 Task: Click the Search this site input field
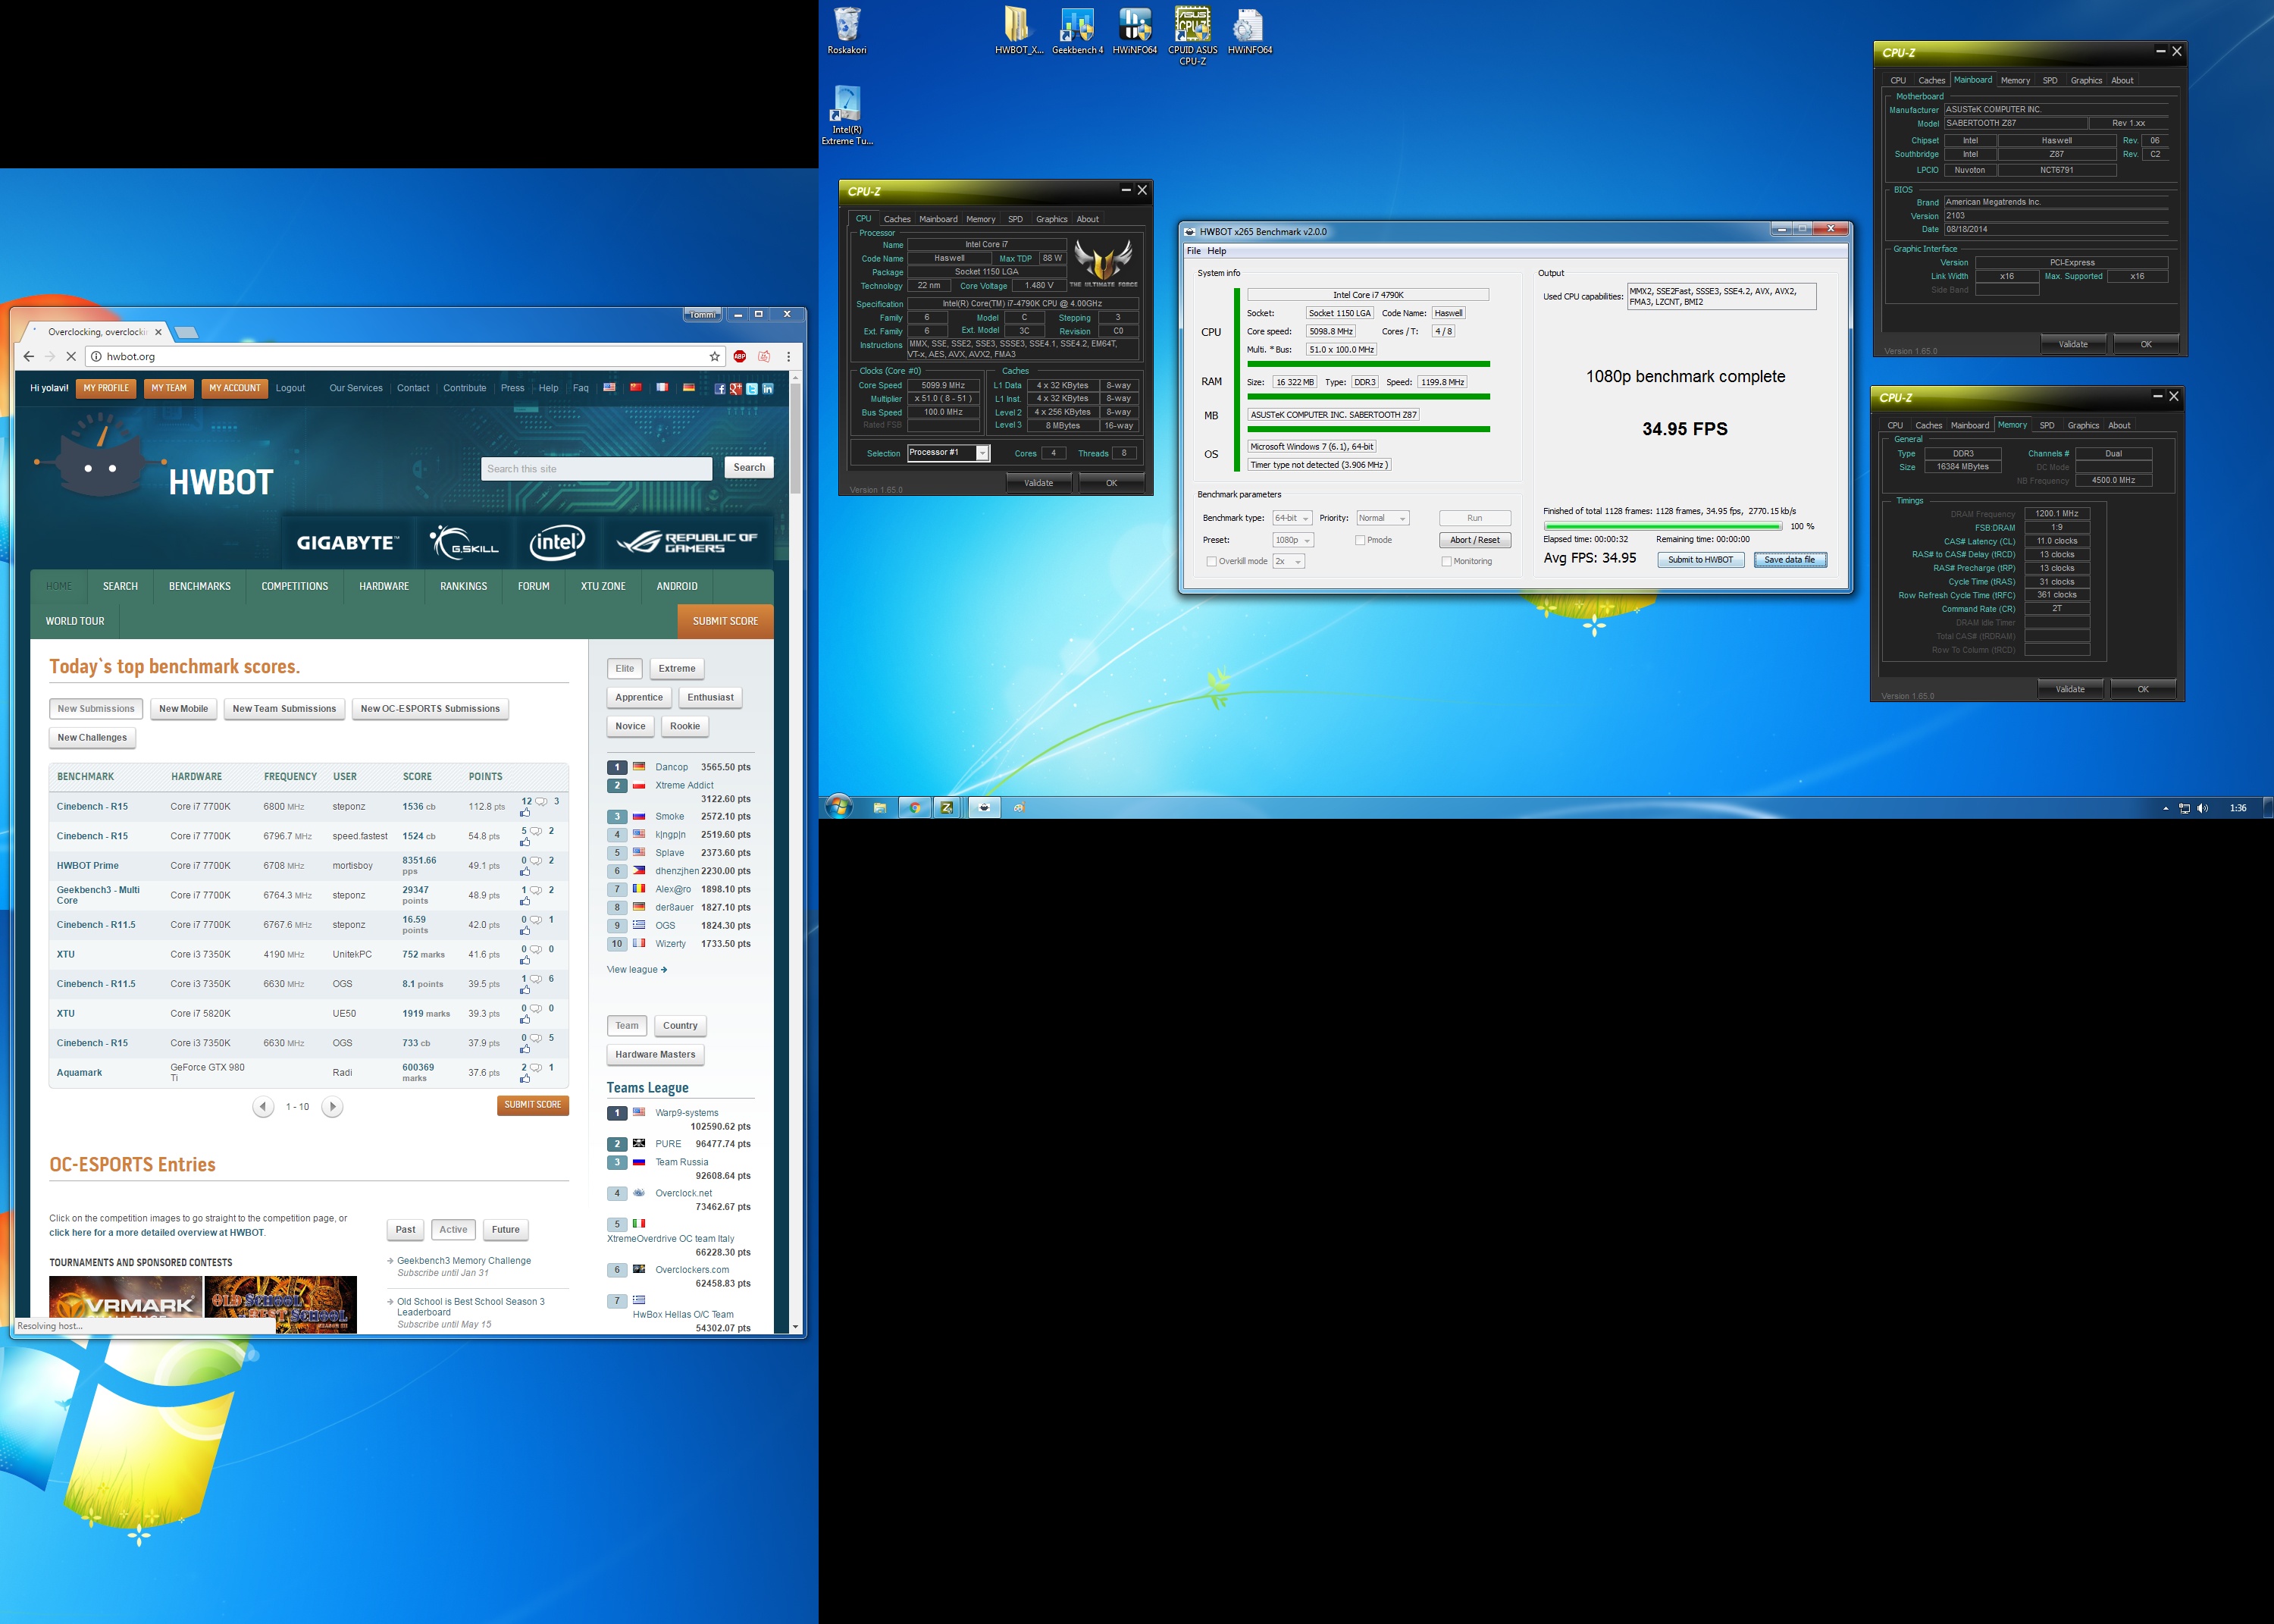597,468
